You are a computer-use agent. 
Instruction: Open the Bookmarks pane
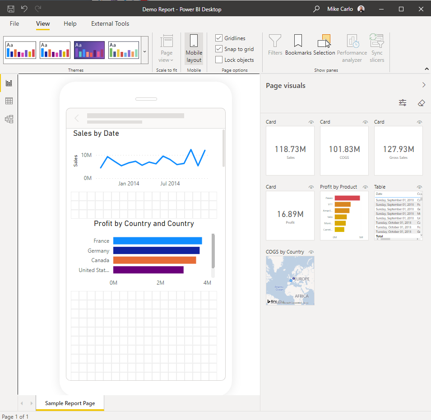(298, 45)
